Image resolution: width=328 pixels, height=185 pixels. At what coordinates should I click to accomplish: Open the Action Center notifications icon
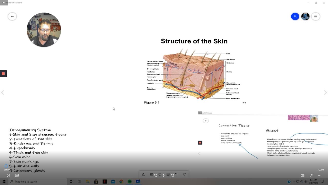tap(322, 182)
